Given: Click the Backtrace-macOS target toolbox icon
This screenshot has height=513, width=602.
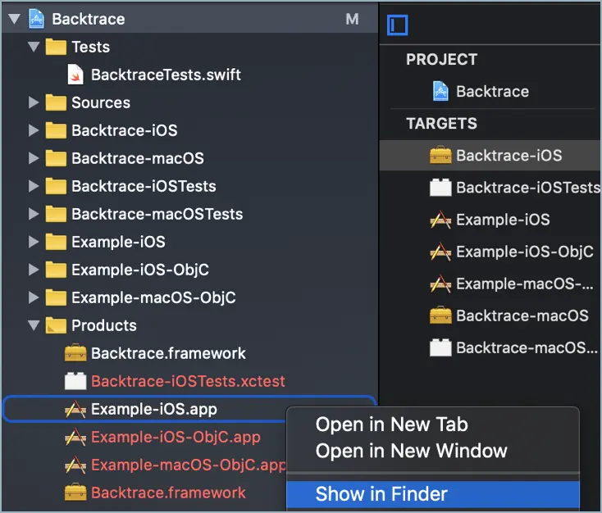Looking at the screenshot, I should point(440,316).
